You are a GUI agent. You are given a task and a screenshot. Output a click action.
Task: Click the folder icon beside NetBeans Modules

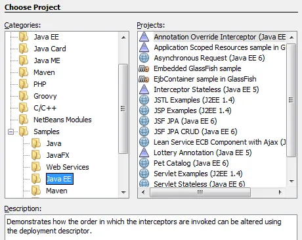point(24,120)
